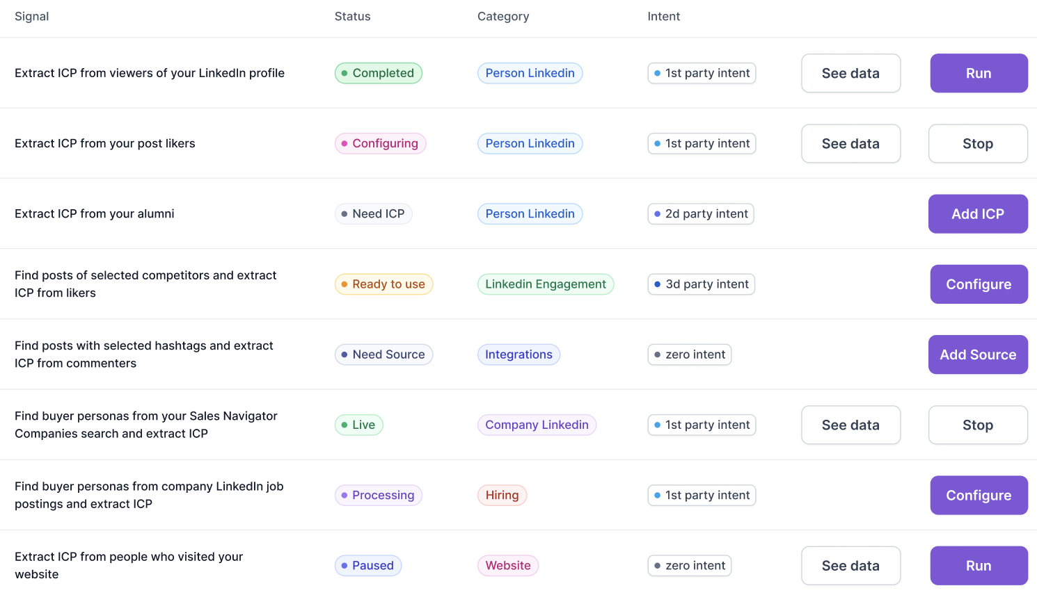1037x595 pixels.
Task: Run the LinkedIn profile viewers ICP extraction
Action: [x=979, y=73]
